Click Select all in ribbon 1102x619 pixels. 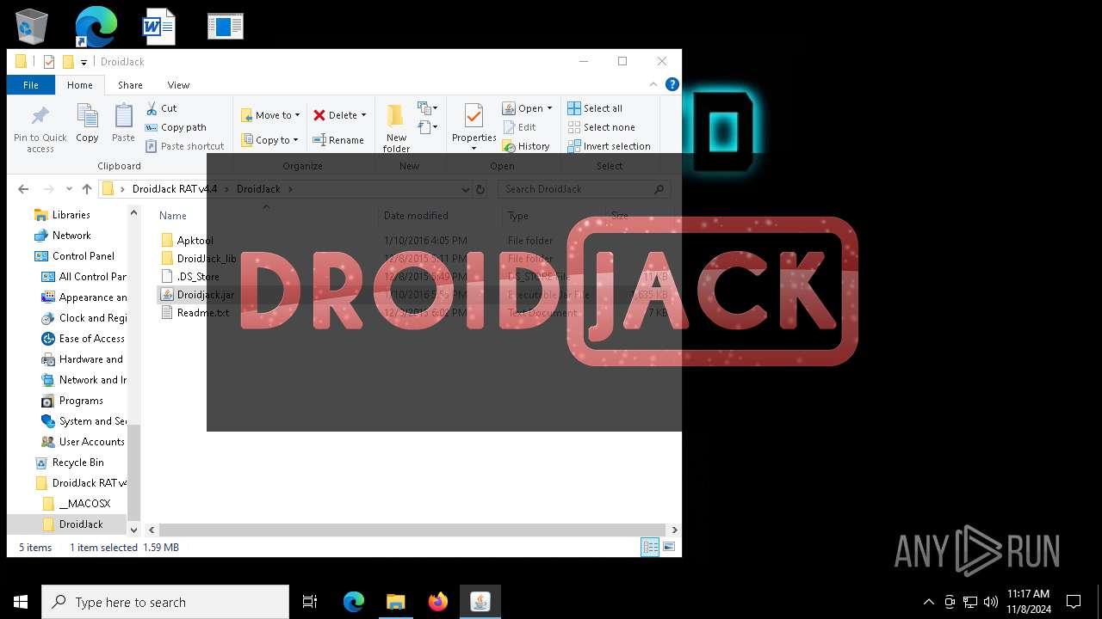pyautogui.click(x=595, y=108)
